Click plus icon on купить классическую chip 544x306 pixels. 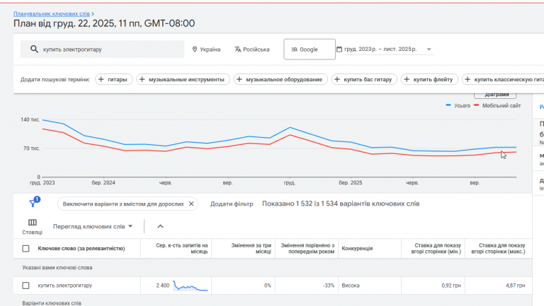click(x=467, y=79)
